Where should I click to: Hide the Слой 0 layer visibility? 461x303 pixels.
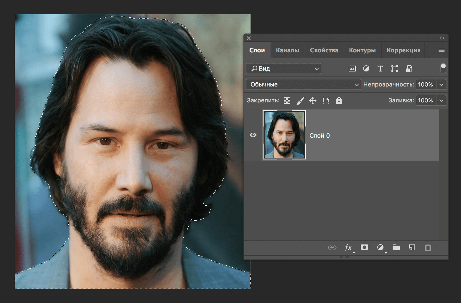point(253,135)
